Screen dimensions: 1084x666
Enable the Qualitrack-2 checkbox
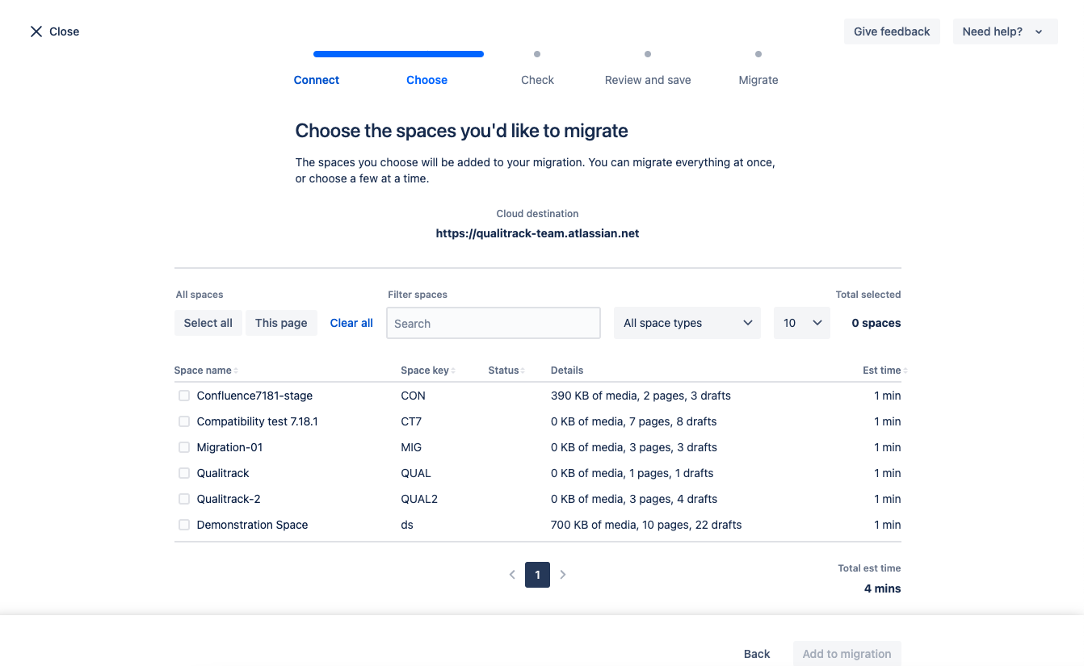pos(184,499)
